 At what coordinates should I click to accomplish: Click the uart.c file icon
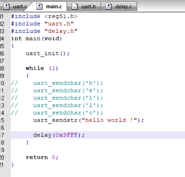click(6, 6)
